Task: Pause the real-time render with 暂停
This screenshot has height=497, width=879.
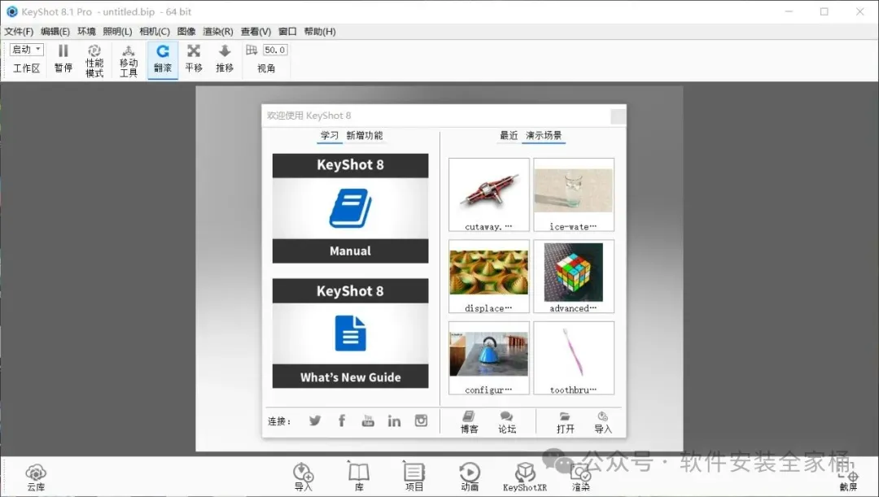Action: pos(63,59)
